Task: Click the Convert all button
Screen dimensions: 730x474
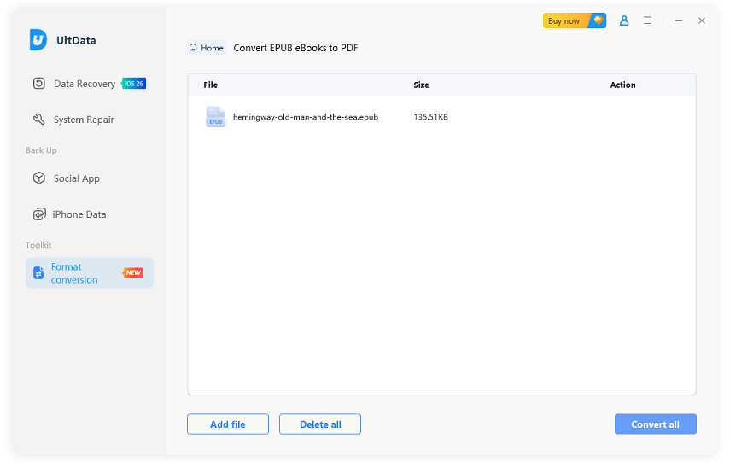Action: [x=656, y=424]
